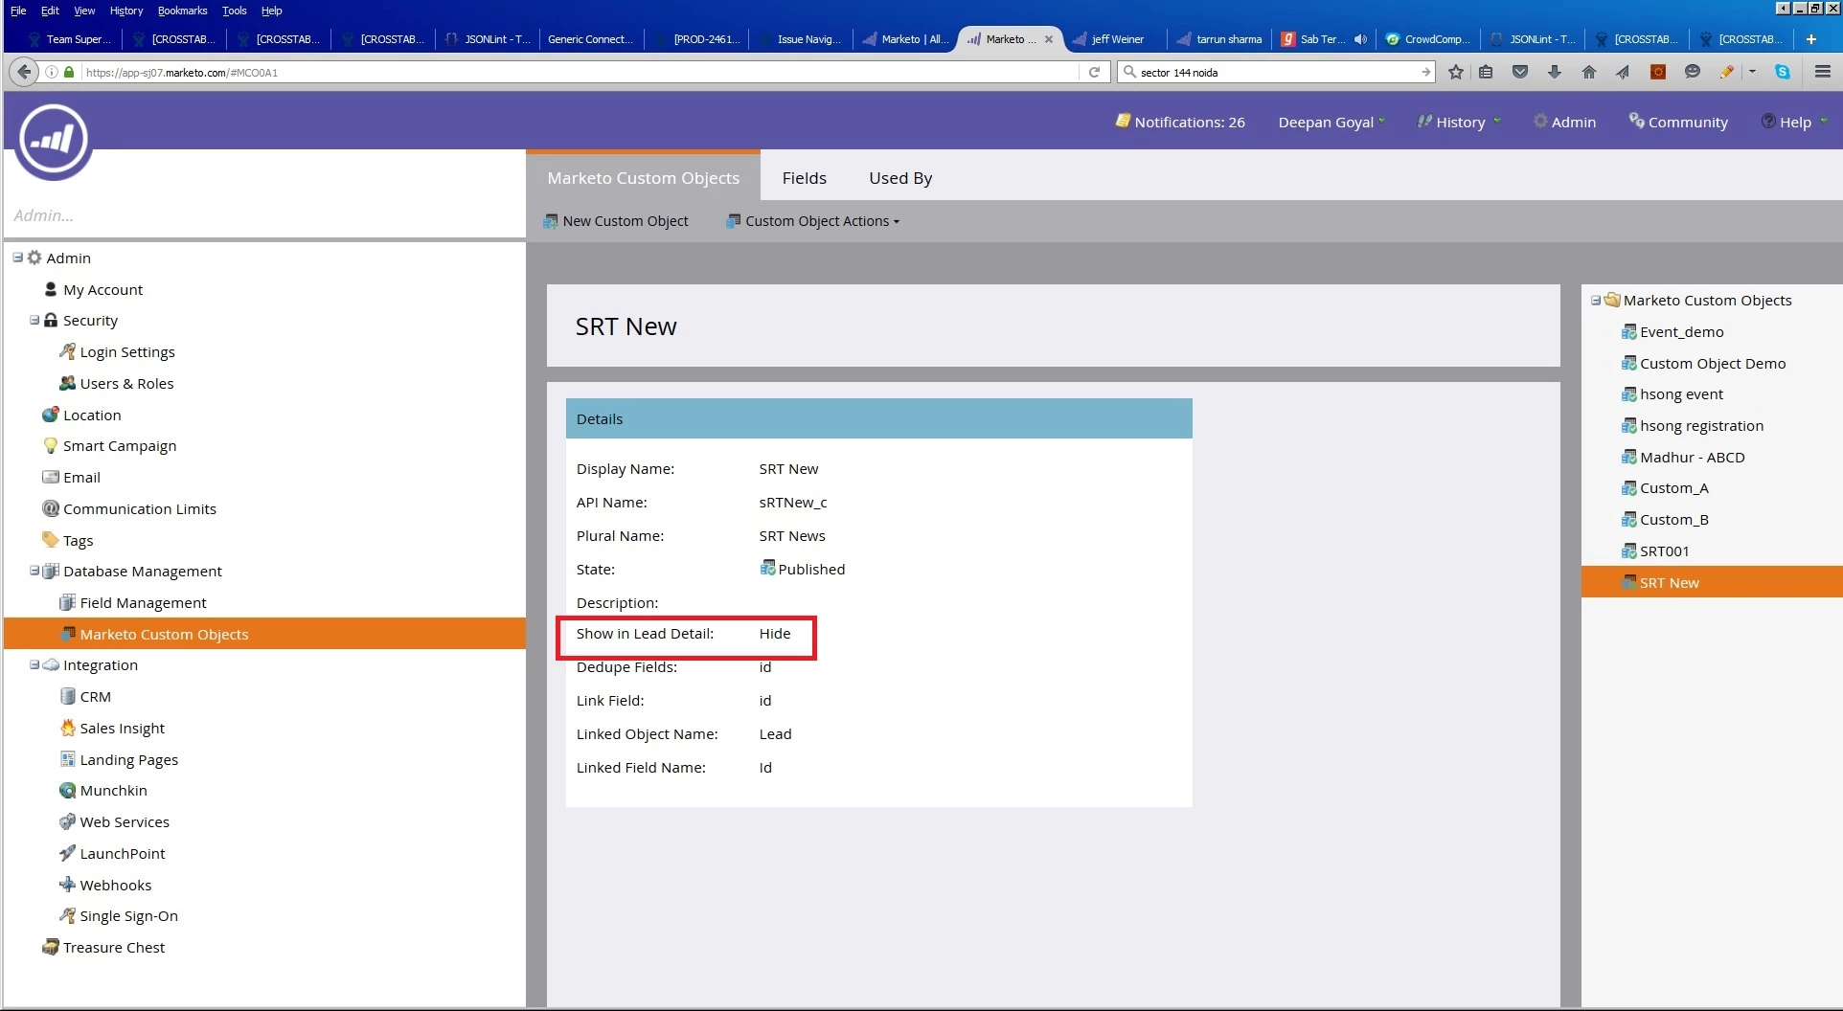
Task: Open the browser Downloads arrow icon
Action: click(x=1555, y=72)
